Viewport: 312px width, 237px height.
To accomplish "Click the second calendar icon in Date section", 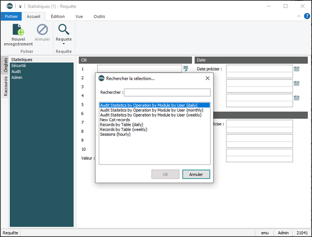I will pyautogui.click(x=297, y=83).
